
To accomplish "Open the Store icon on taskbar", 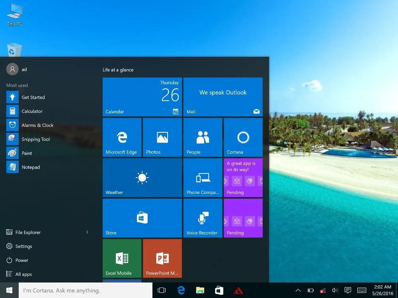I will click(219, 290).
